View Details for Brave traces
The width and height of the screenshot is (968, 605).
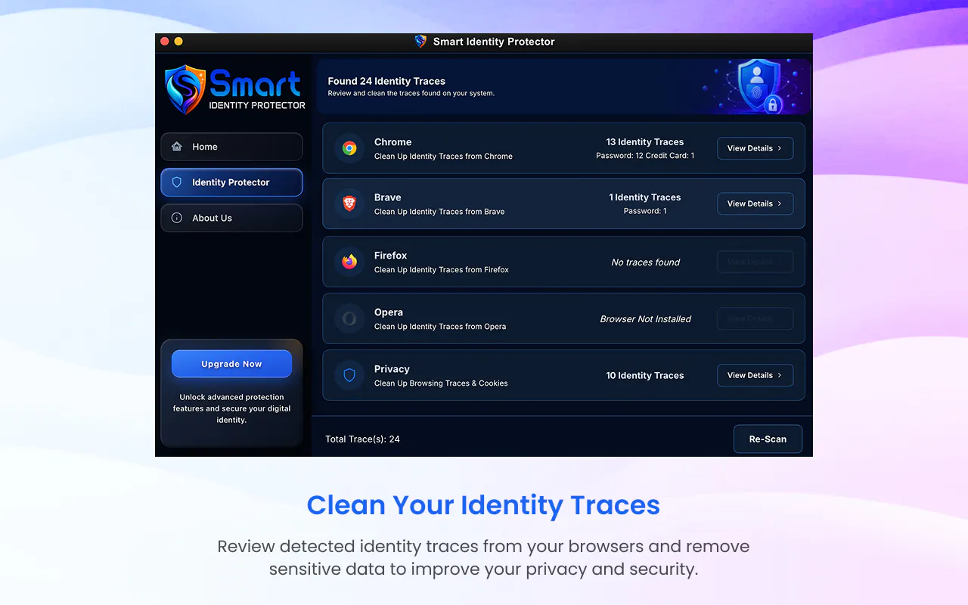click(755, 203)
